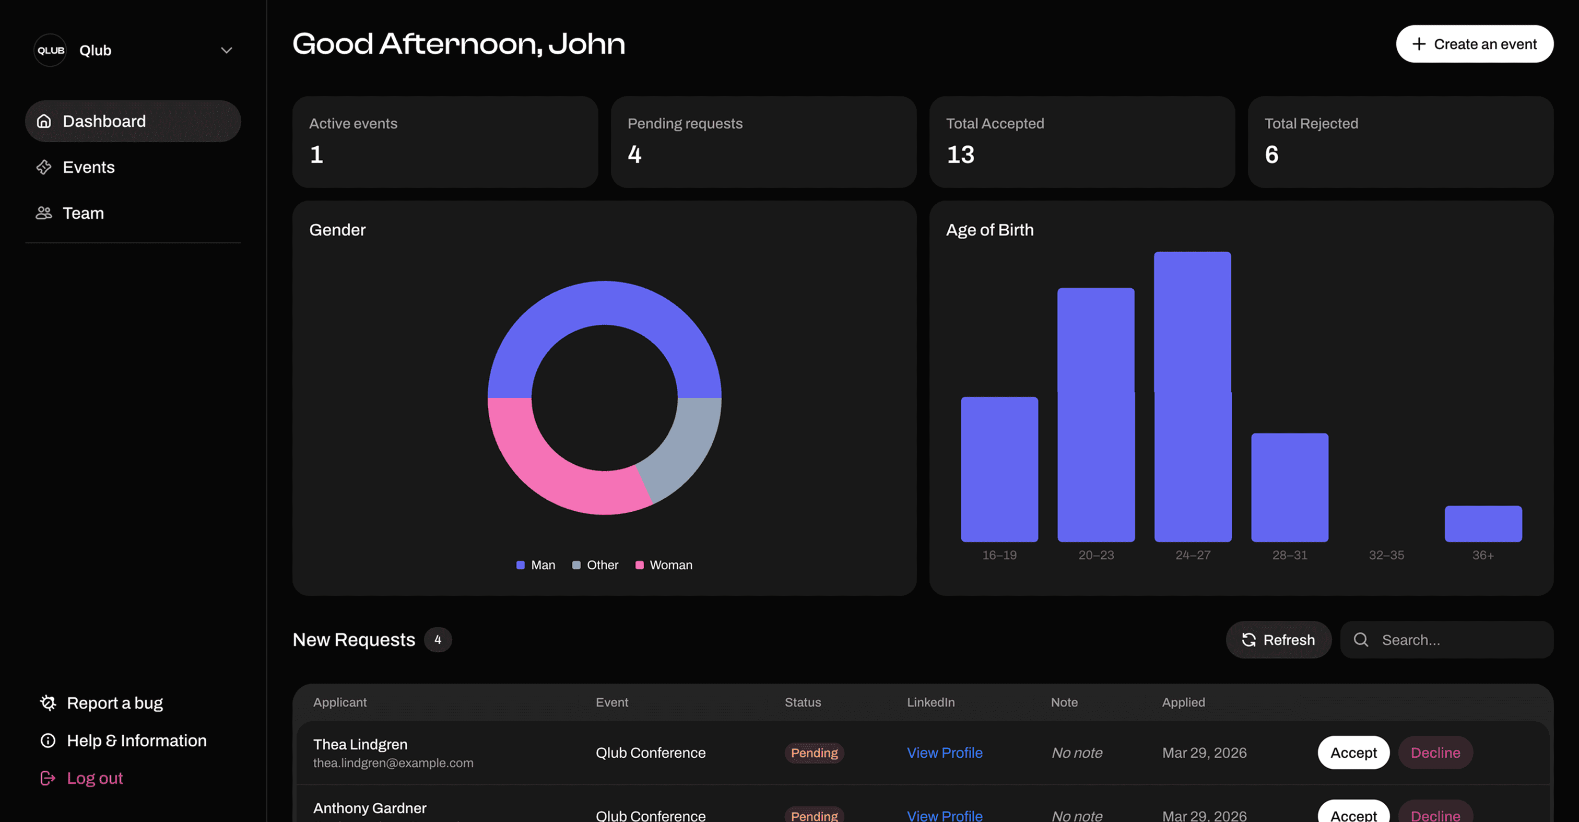Click the Log out icon
This screenshot has width=1579, height=822.
(x=48, y=778)
